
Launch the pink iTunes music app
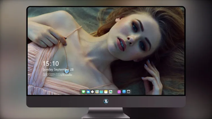119,92
